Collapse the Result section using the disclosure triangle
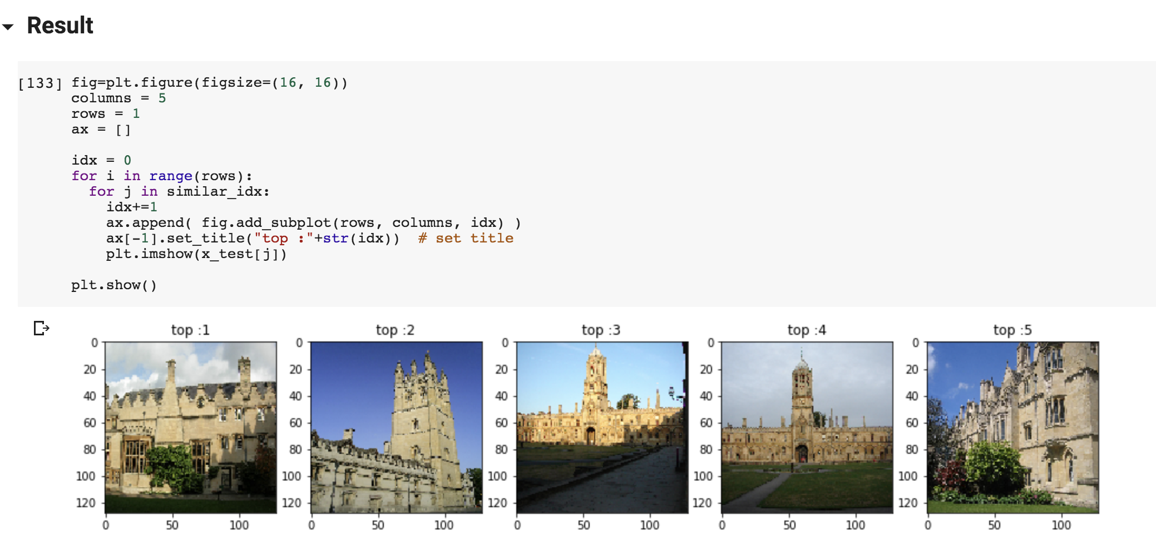Viewport: 1156px width, 545px height. click(8, 26)
